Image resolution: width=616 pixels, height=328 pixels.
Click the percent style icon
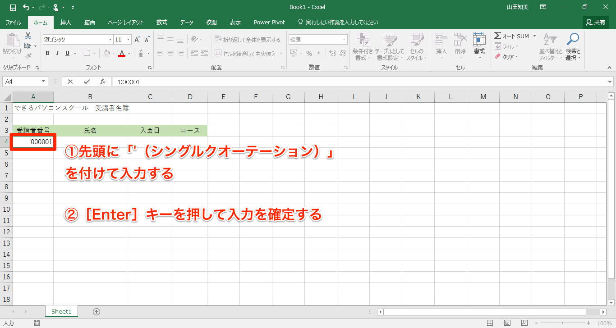[309, 53]
